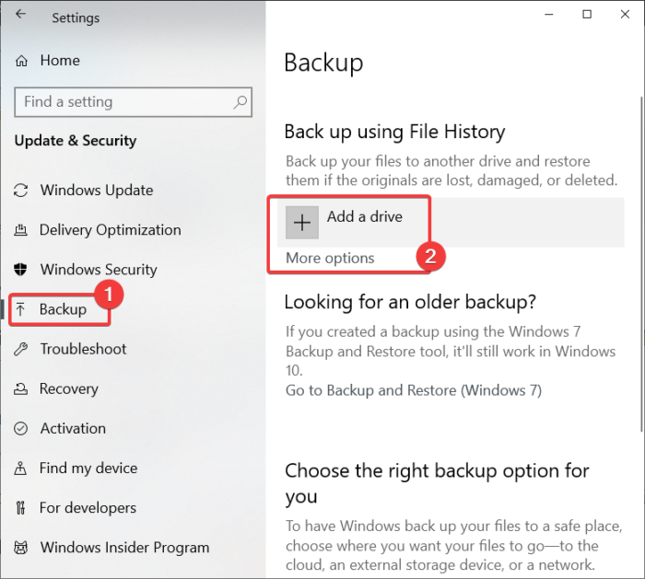Click the Windows Update refresh icon
This screenshot has height=579, width=645.
tap(22, 191)
